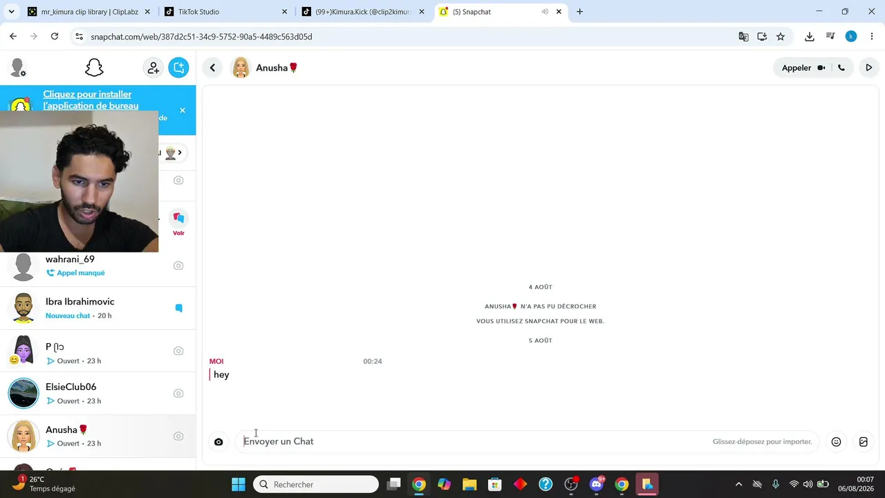Open the story carousel arrow above chat list
Screen dimensions: 885x498
(x=180, y=153)
